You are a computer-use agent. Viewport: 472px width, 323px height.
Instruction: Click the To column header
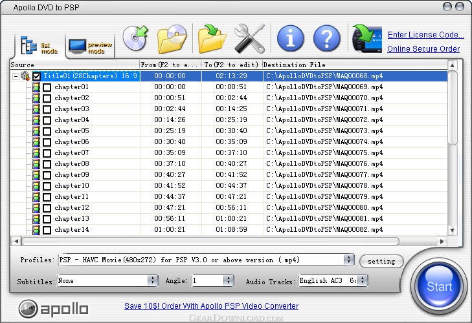click(x=232, y=65)
